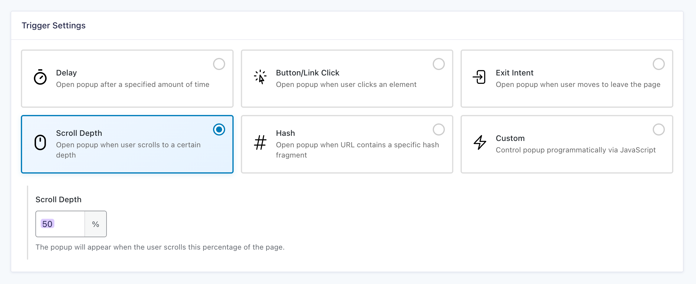Screen dimensions: 696x284
Task: Click the cursor click icon for Button/Link Click
Action: pos(260,77)
